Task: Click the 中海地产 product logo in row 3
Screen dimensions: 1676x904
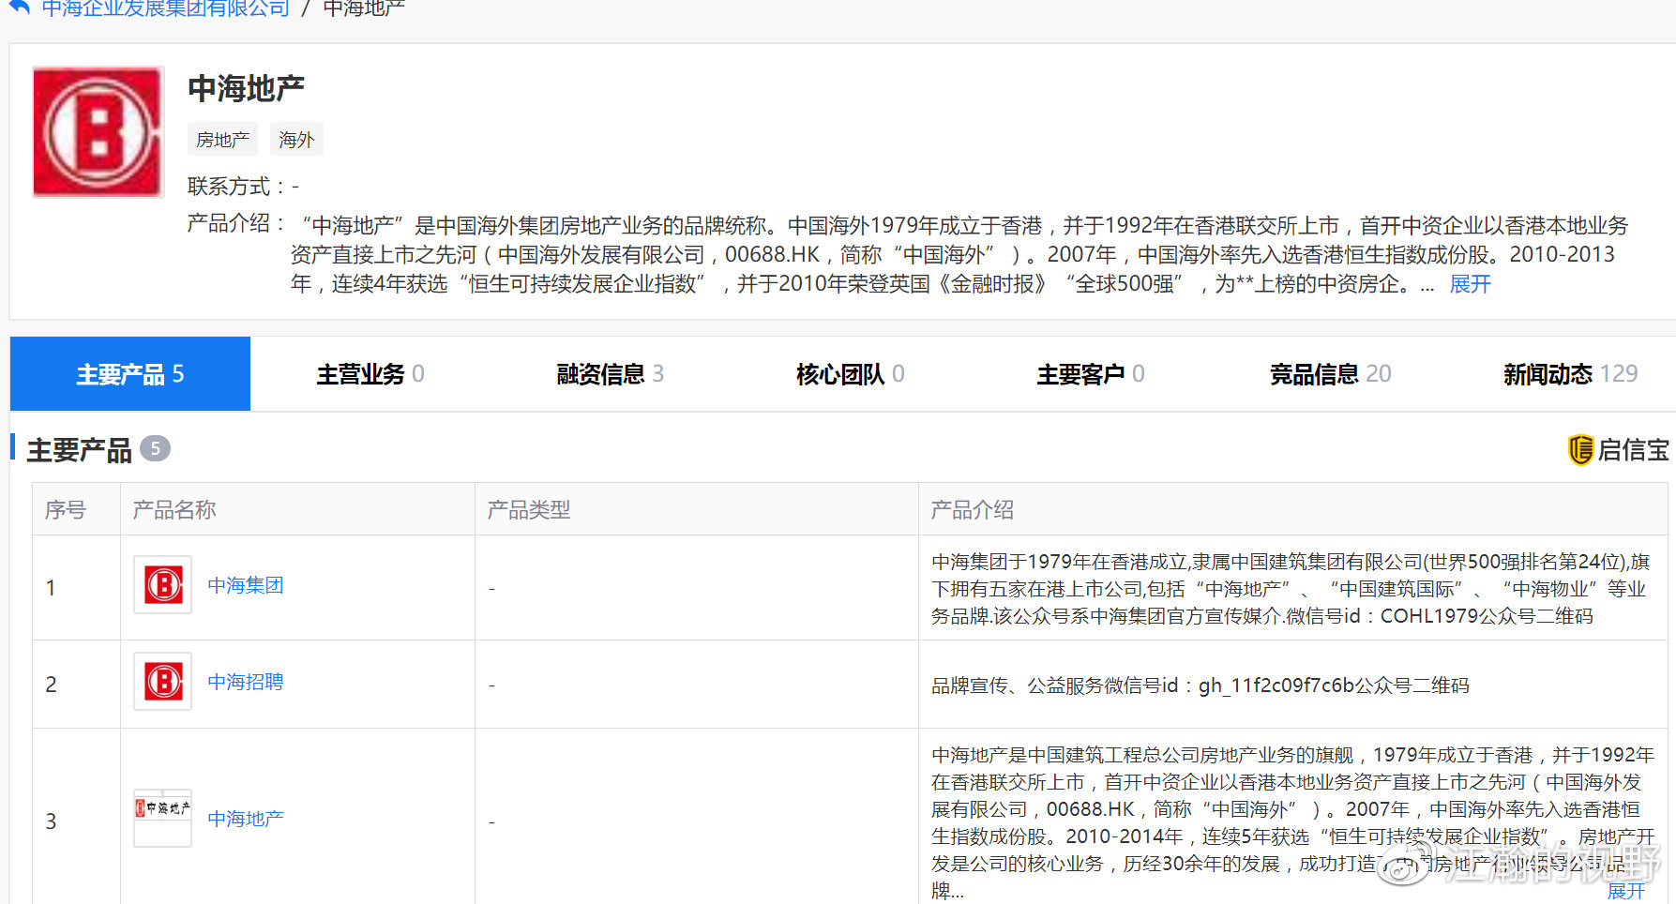Action: tap(163, 818)
